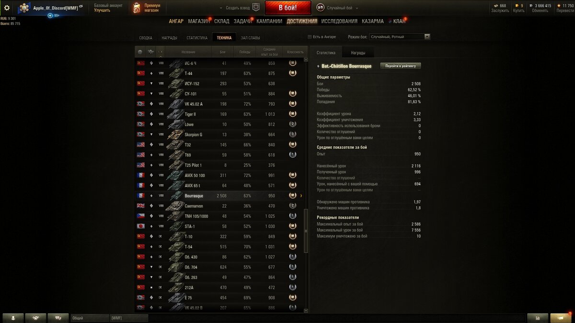Click the vehicle list vertical scrollbar thumb
The image size is (575, 323).
(306, 231)
